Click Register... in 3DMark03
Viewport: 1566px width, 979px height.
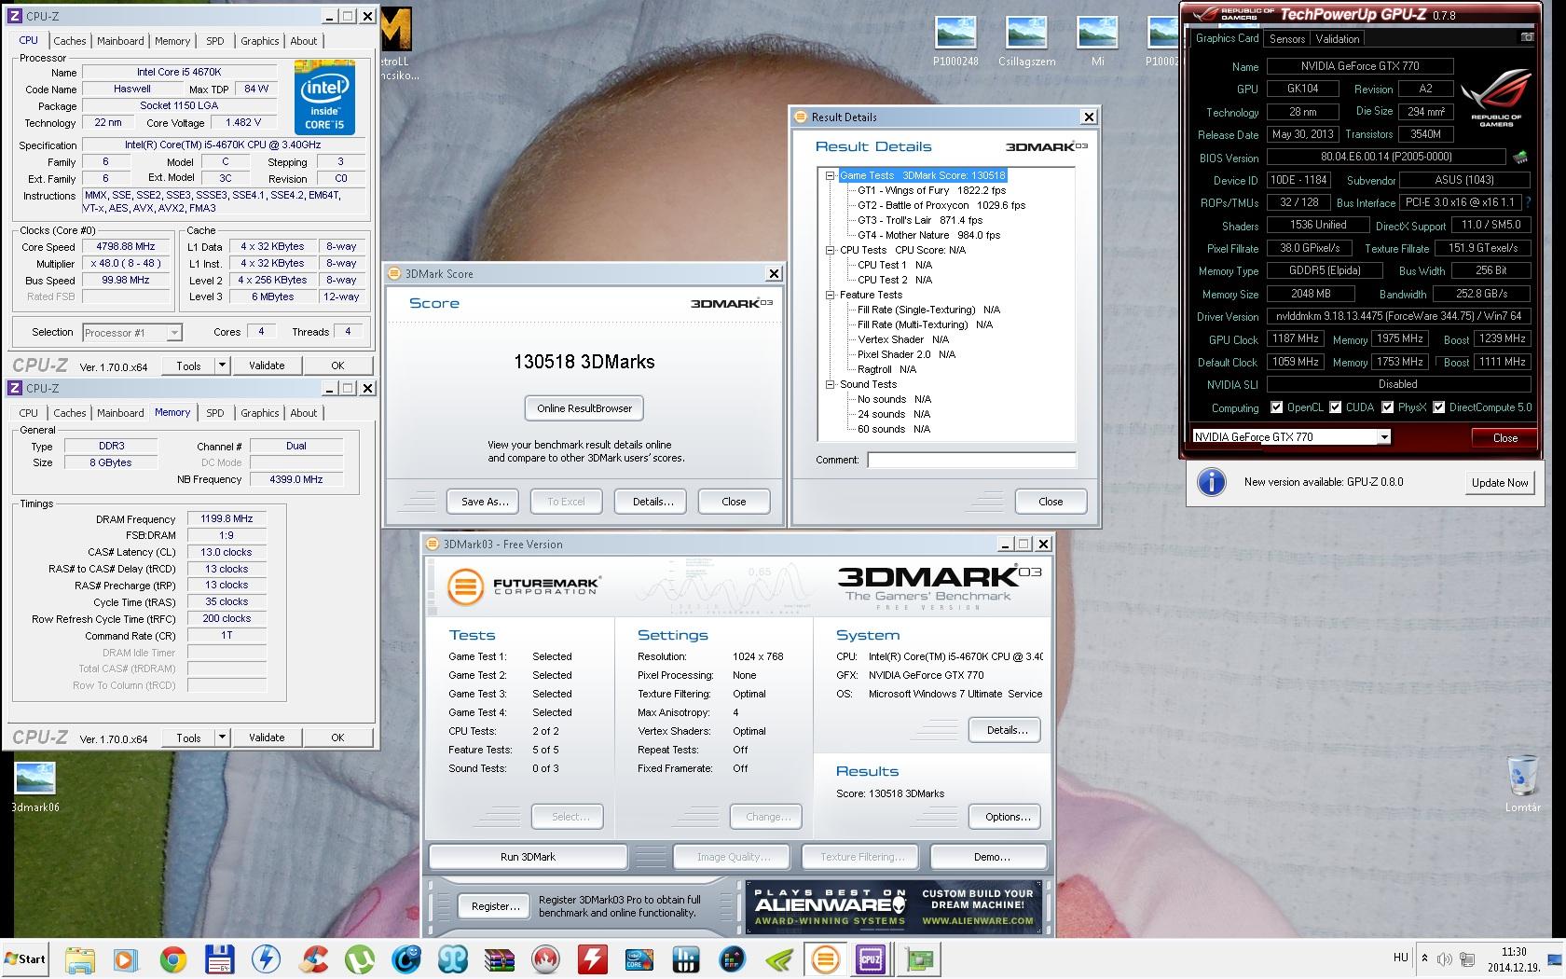[495, 905]
